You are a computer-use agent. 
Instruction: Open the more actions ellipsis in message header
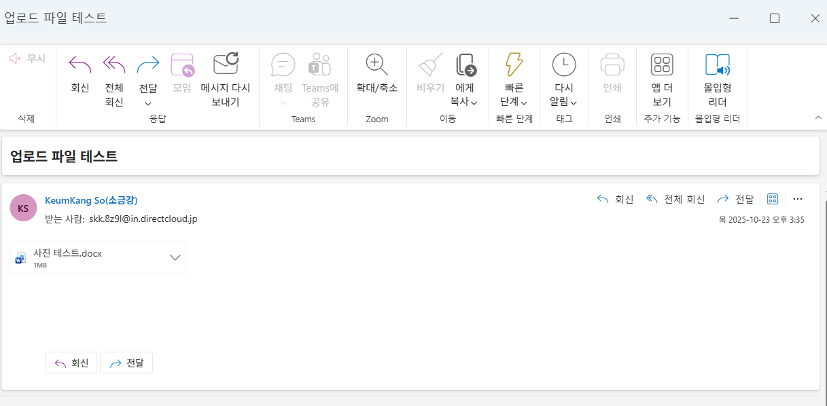pyautogui.click(x=798, y=199)
